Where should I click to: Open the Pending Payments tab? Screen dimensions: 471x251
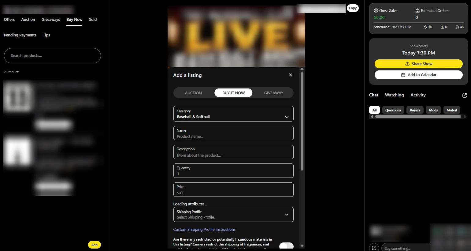(20, 35)
